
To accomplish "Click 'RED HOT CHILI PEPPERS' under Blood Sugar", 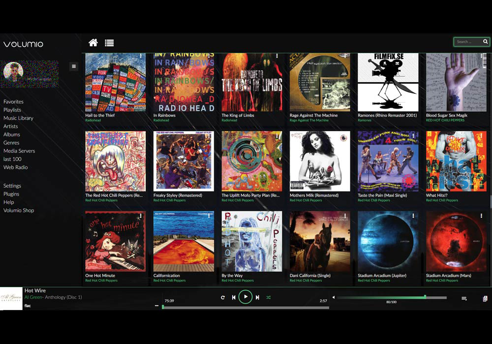I will (x=445, y=120).
